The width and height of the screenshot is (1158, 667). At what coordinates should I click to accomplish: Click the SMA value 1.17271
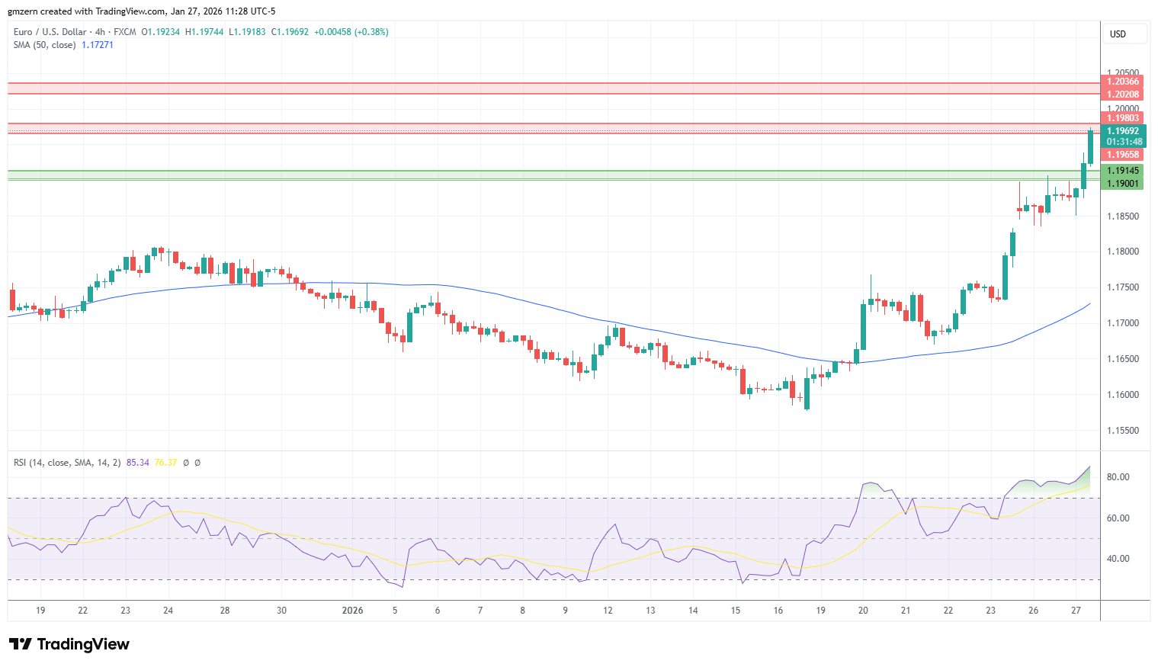(98, 45)
